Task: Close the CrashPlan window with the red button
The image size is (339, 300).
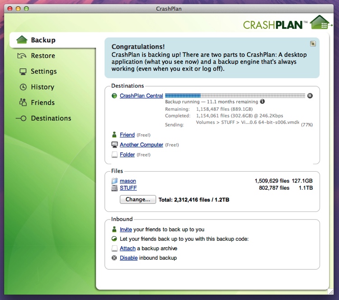Action: click(10, 9)
